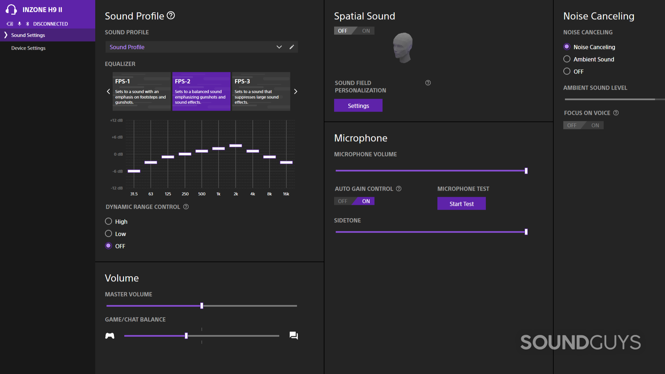Open Dynamic Range Control help icon

[186, 207]
